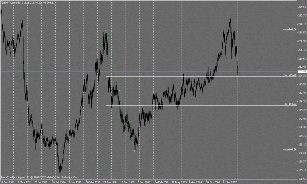Click the 179.70 price axis label

(x=302, y=110)
